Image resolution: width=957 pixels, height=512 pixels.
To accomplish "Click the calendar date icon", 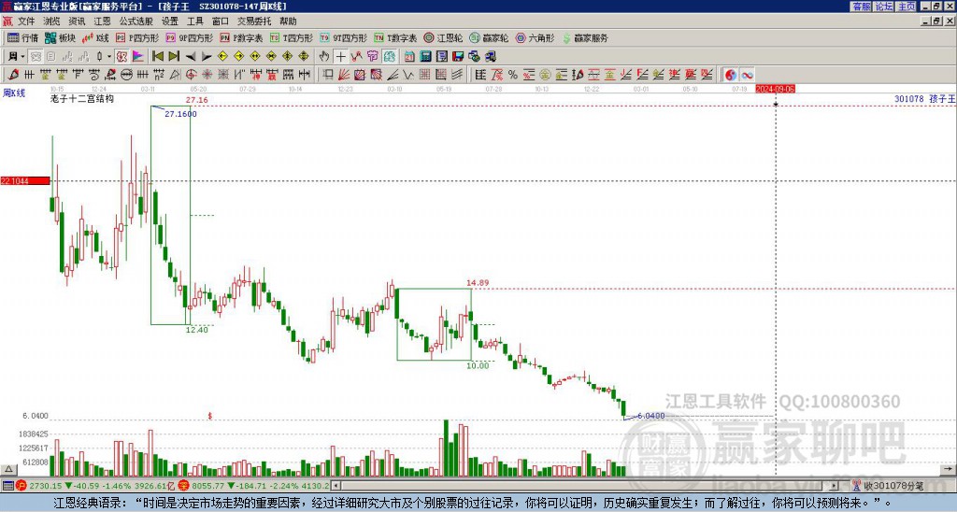I will (409, 57).
